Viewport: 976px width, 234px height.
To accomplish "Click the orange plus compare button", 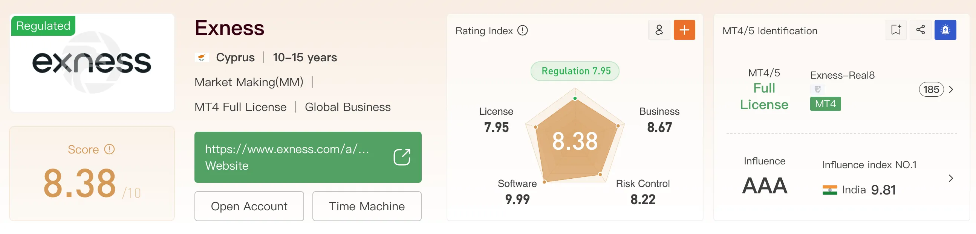I will [x=684, y=30].
